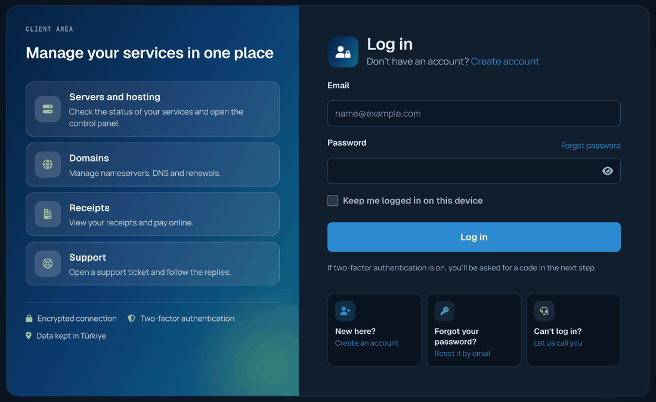The height and width of the screenshot is (402, 656).
Task: Click the Log in heading text
Action: 389,44
